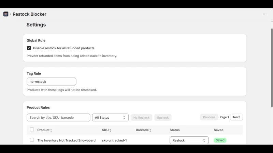
Task: Click the Status column header
Action: coord(174,130)
